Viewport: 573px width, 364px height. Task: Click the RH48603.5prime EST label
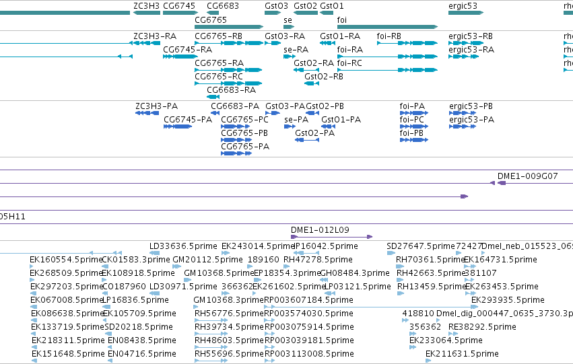click(229, 341)
